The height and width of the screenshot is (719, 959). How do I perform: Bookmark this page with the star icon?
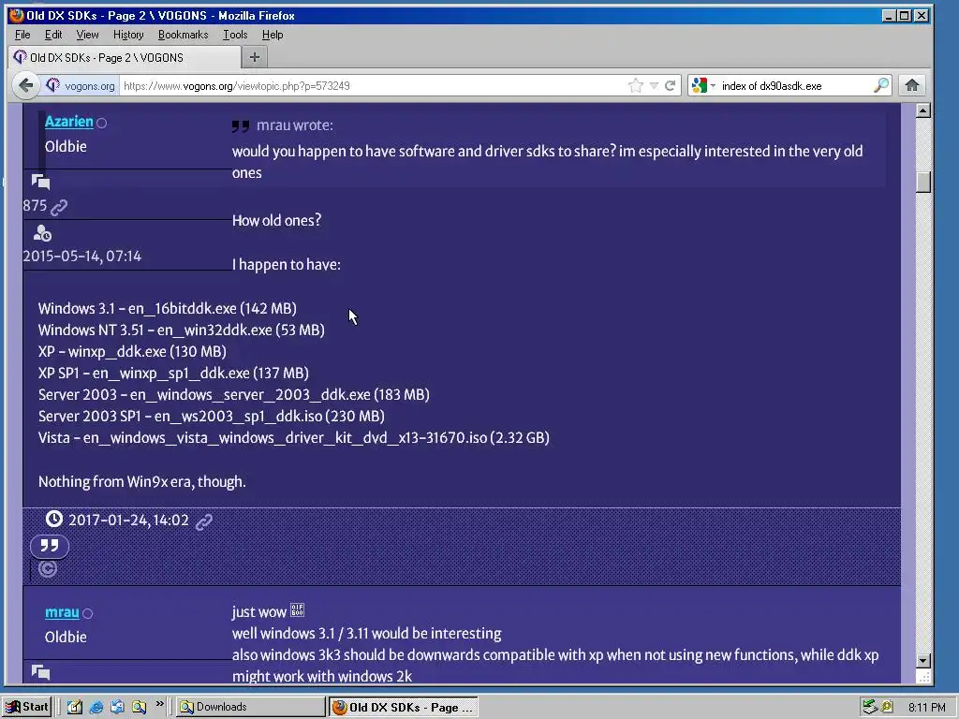(x=636, y=85)
